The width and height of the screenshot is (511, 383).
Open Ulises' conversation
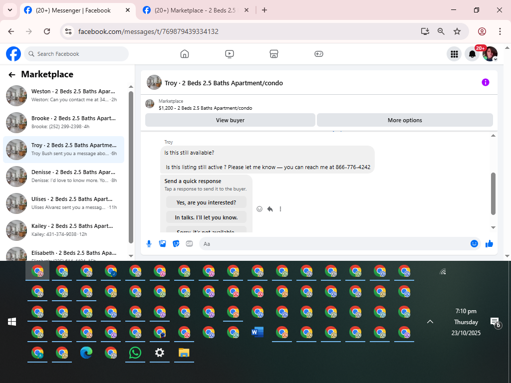click(x=64, y=203)
